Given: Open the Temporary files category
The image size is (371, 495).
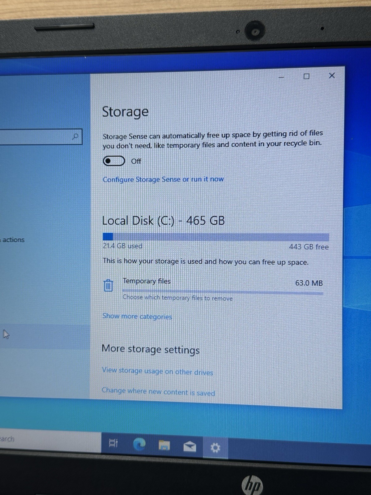Looking at the screenshot, I should pyautogui.click(x=213, y=290).
